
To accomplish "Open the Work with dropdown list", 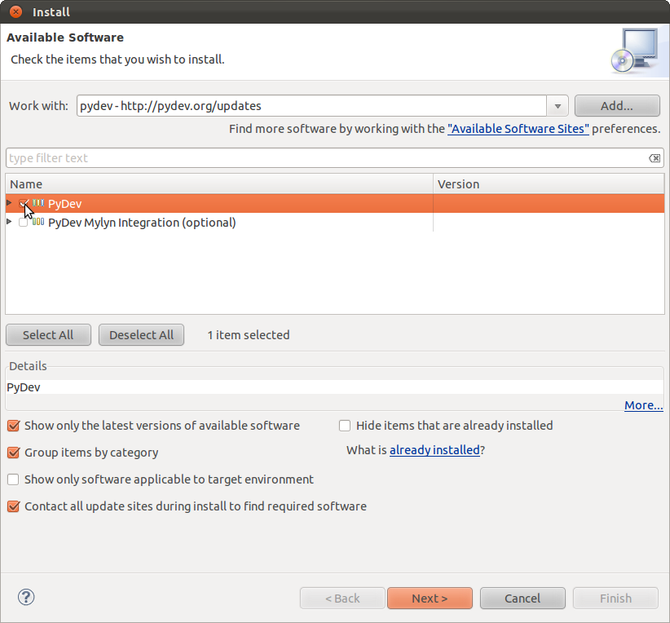I will click(x=558, y=106).
